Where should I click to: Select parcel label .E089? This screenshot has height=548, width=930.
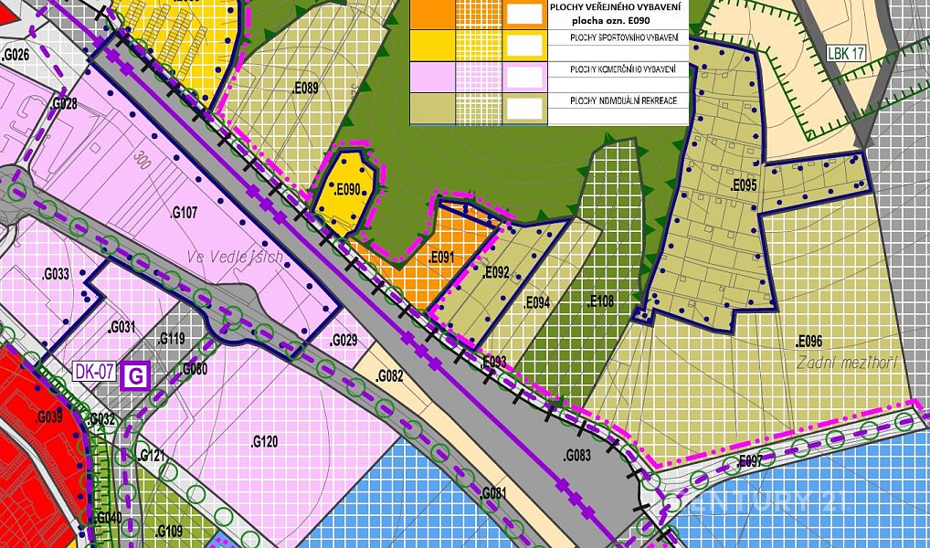305,89
